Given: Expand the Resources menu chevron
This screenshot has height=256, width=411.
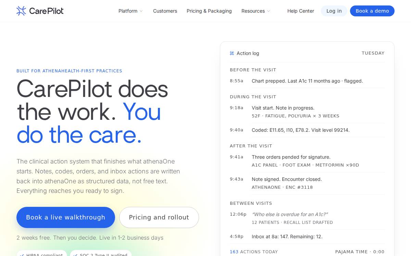Looking at the screenshot, I should [269, 11].
